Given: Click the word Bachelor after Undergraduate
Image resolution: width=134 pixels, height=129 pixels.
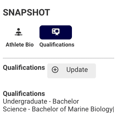Looking at the screenshot, I should tap(66, 102).
